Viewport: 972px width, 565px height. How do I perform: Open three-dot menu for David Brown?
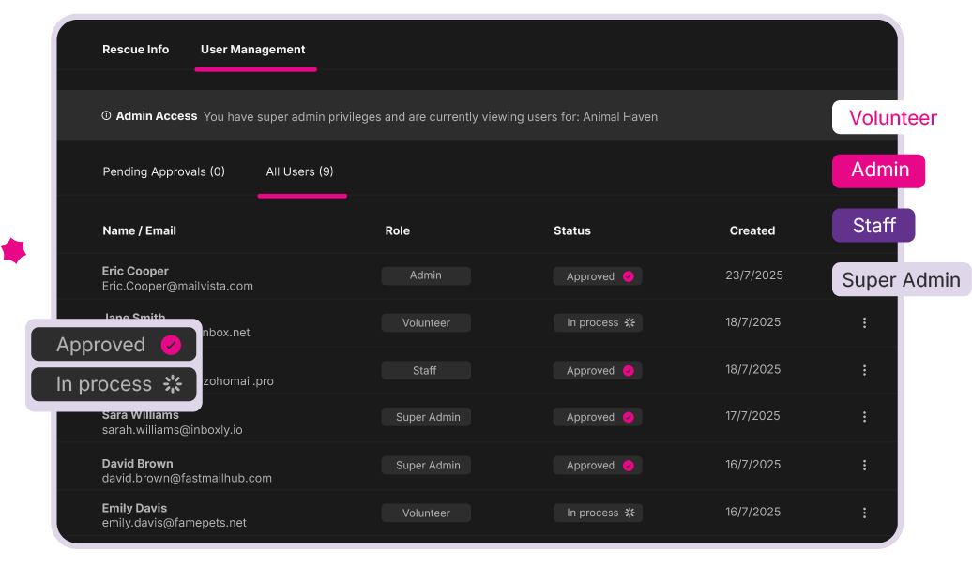(864, 466)
